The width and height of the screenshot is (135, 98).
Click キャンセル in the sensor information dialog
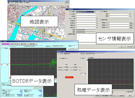(x=130, y=46)
